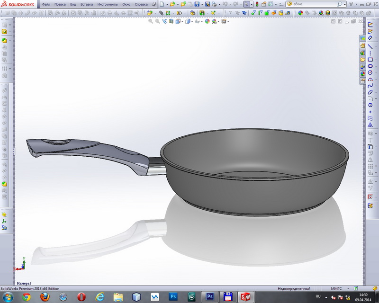379x303 pixels.
Task: Click the Smart Dimension tool
Action: 370,38
